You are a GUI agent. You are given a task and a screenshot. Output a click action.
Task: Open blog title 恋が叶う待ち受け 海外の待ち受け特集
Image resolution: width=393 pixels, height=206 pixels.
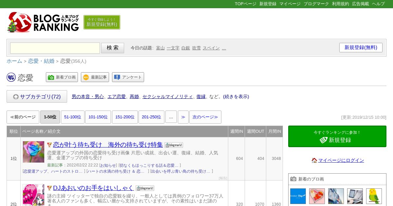click(x=108, y=145)
